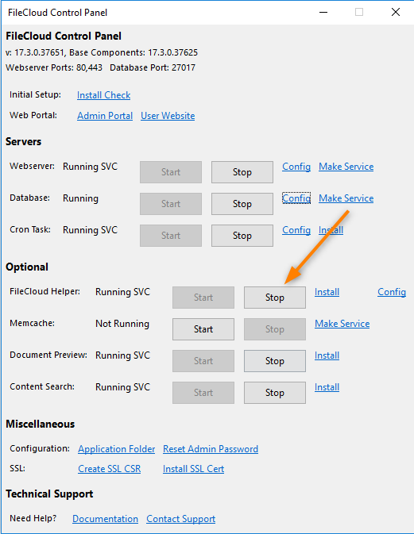Screen dimensions: 414x534
Task: Click Create SSL CSR link
Action: 110,469
